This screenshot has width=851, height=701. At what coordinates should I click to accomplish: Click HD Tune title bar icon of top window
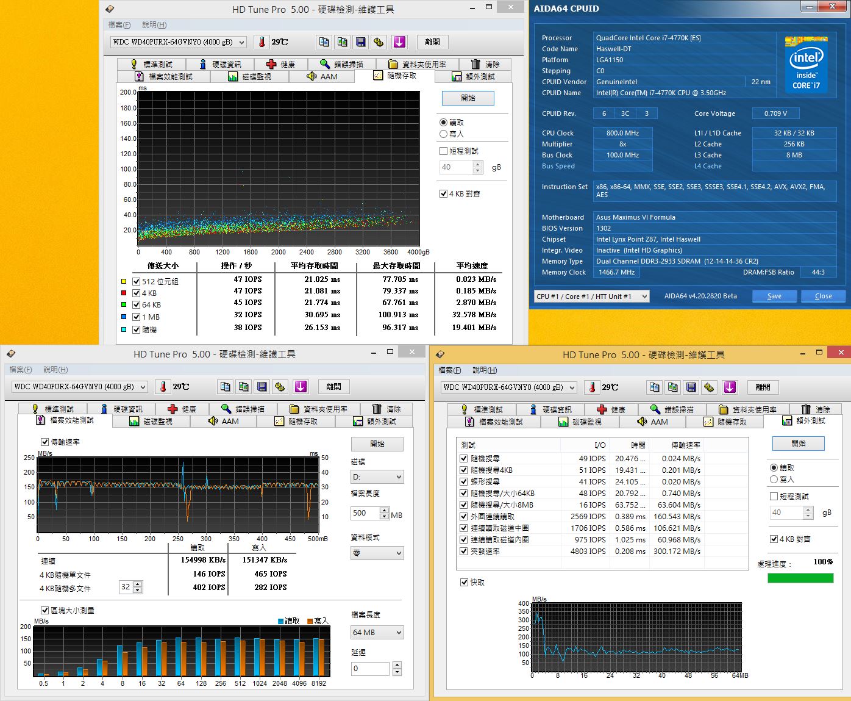click(110, 9)
